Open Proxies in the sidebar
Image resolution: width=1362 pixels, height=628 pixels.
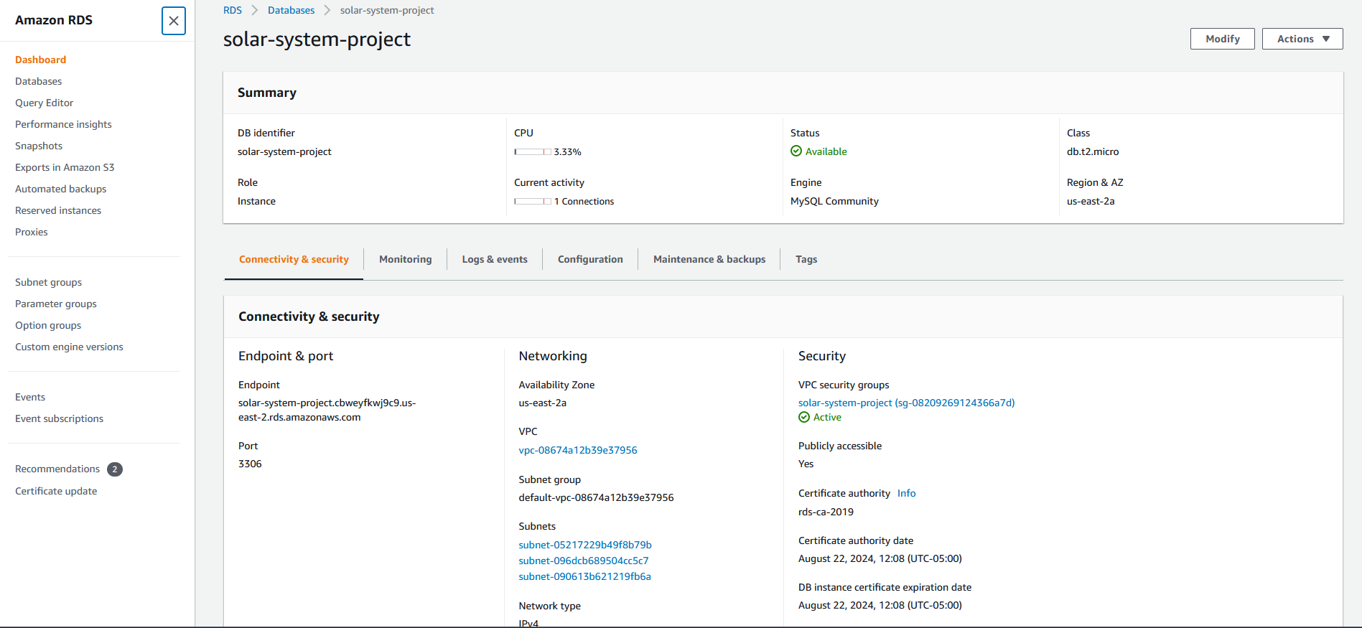click(32, 232)
